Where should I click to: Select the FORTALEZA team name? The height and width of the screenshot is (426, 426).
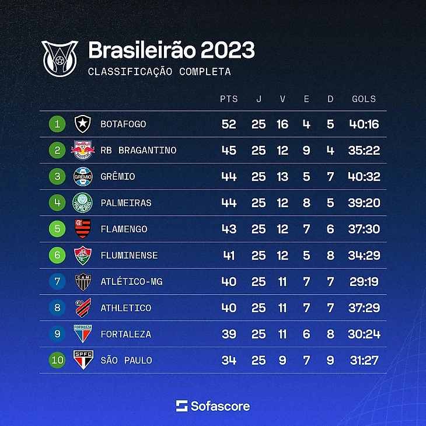126,334
